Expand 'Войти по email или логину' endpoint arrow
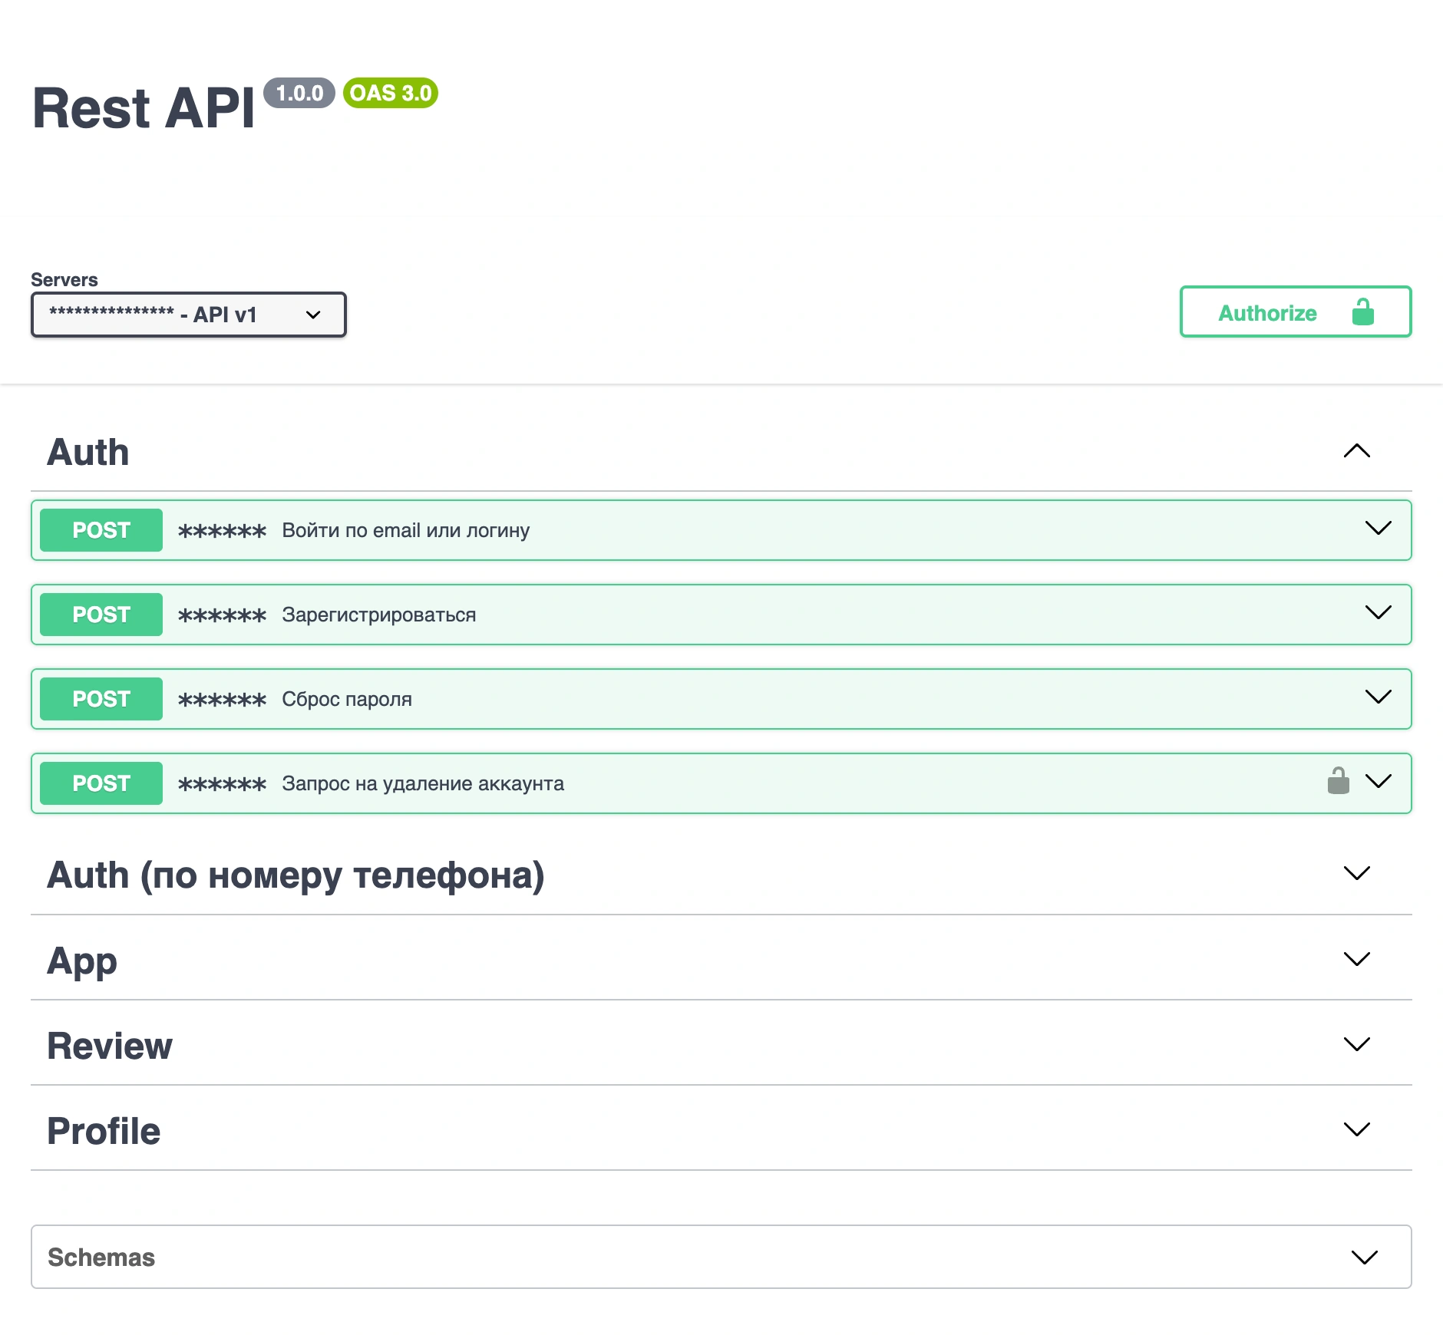Image resolution: width=1443 pixels, height=1335 pixels. coord(1379,528)
